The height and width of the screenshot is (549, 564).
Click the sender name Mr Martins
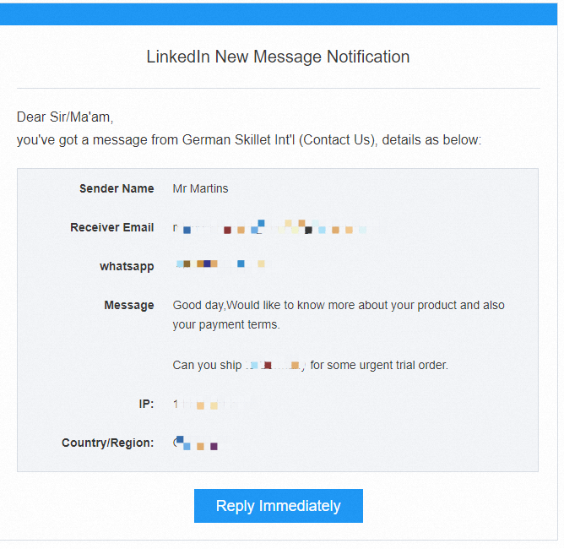tap(200, 188)
